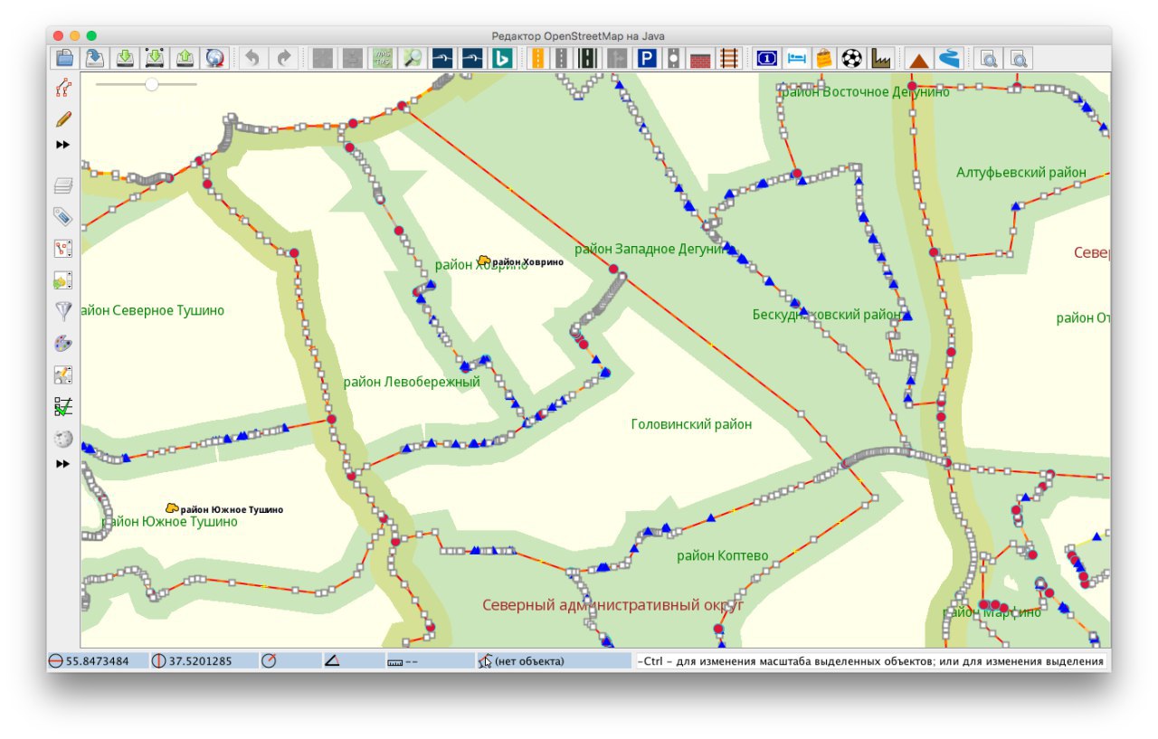Click the status bar help text about Ctrl

873,661
